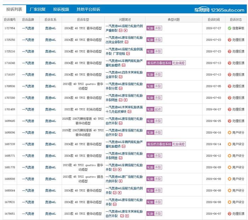The height and width of the screenshot is (220, 248).
Task: Open image icon in complaint 1725216 row
Action: 128,54
